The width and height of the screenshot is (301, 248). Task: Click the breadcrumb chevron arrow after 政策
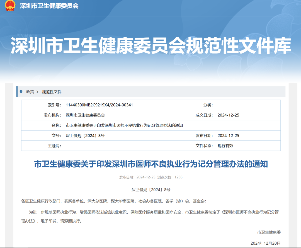click(x=37, y=92)
